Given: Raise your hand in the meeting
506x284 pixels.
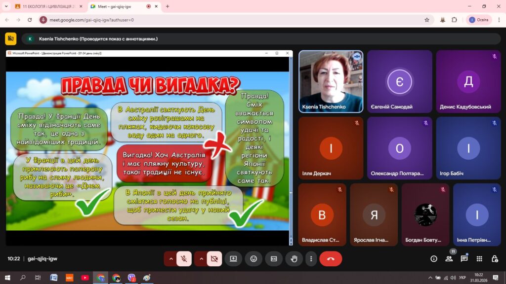Looking at the screenshot, I should [x=294, y=259].
